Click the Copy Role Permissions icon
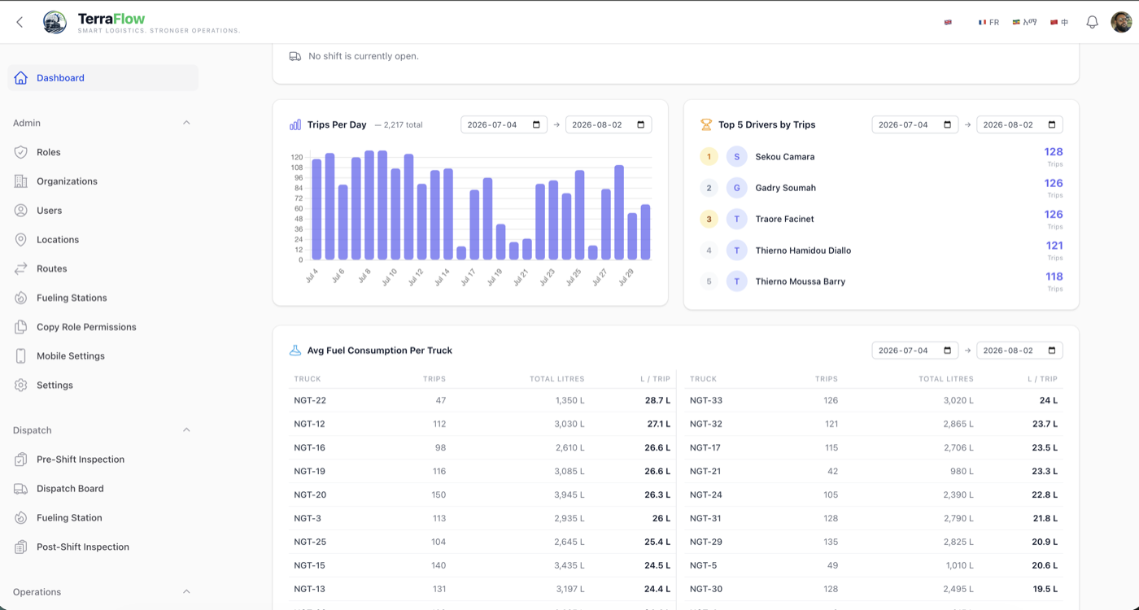Image resolution: width=1139 pixels, height=610 pixels. [x=21, y=327]
